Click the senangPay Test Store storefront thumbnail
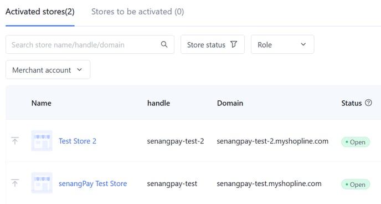 42,183
